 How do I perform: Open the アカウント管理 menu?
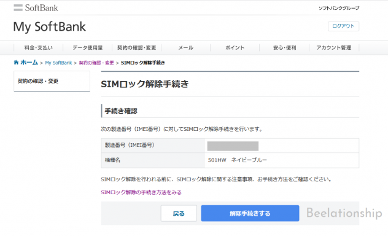[334, 48]
